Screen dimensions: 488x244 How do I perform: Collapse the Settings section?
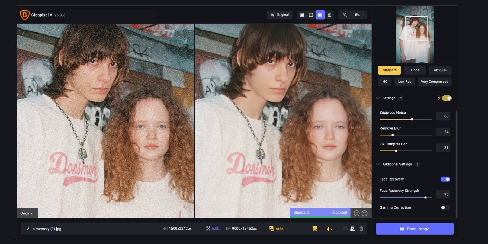click(378, 98)
